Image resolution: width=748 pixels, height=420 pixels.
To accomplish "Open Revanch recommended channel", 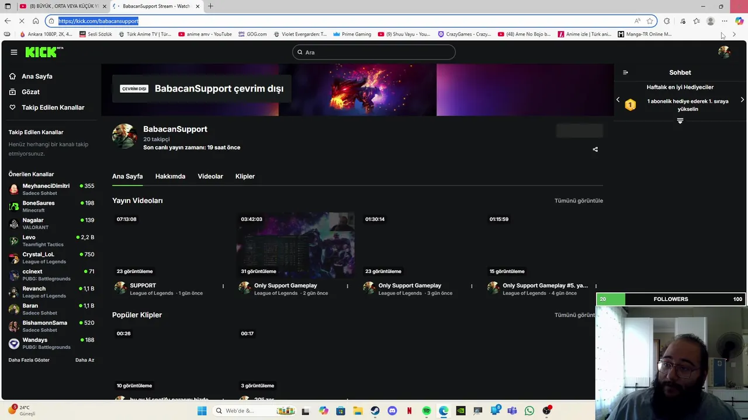I will 51,292.
